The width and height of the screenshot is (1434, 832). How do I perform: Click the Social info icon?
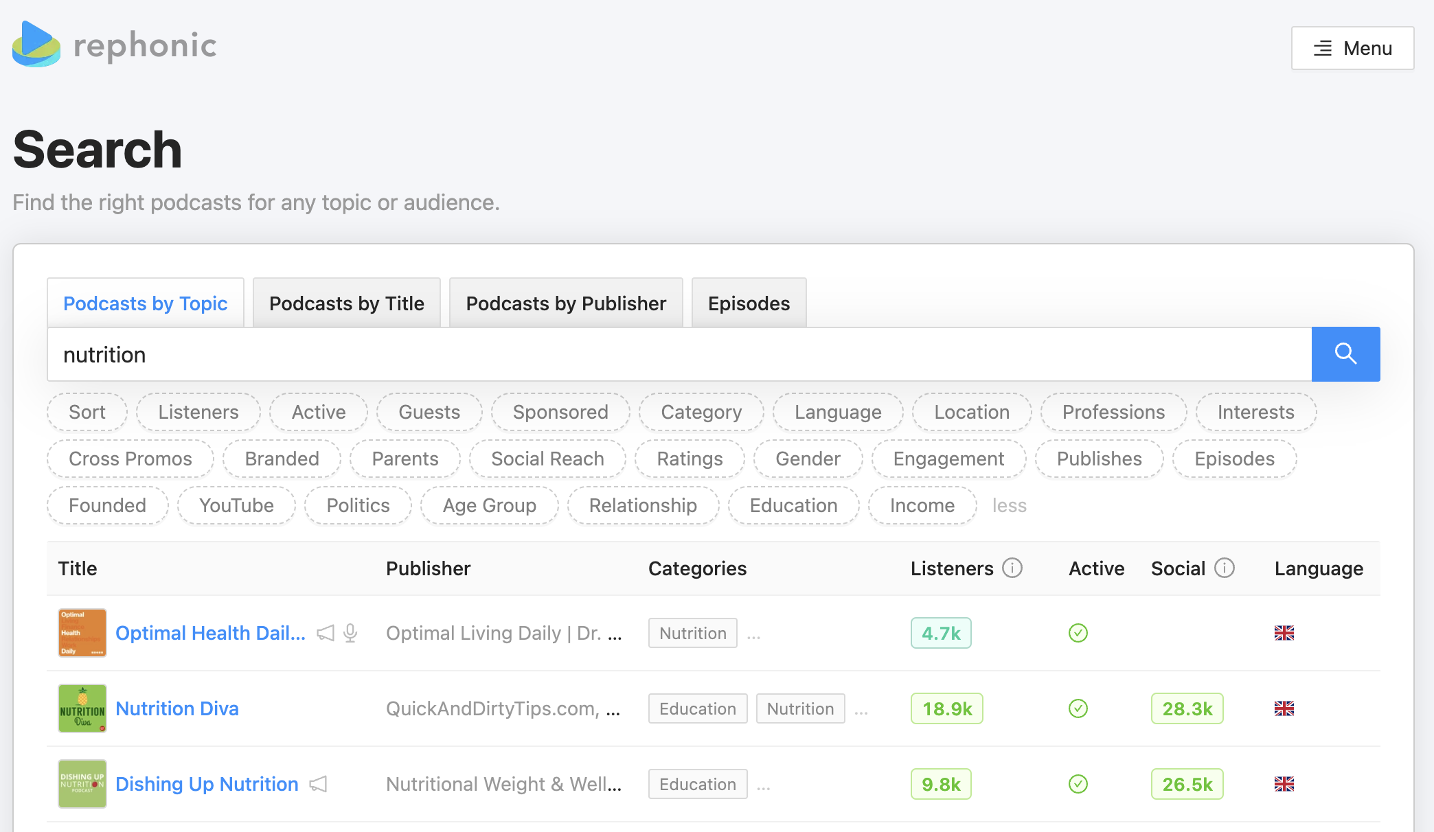click(1224, 568)
